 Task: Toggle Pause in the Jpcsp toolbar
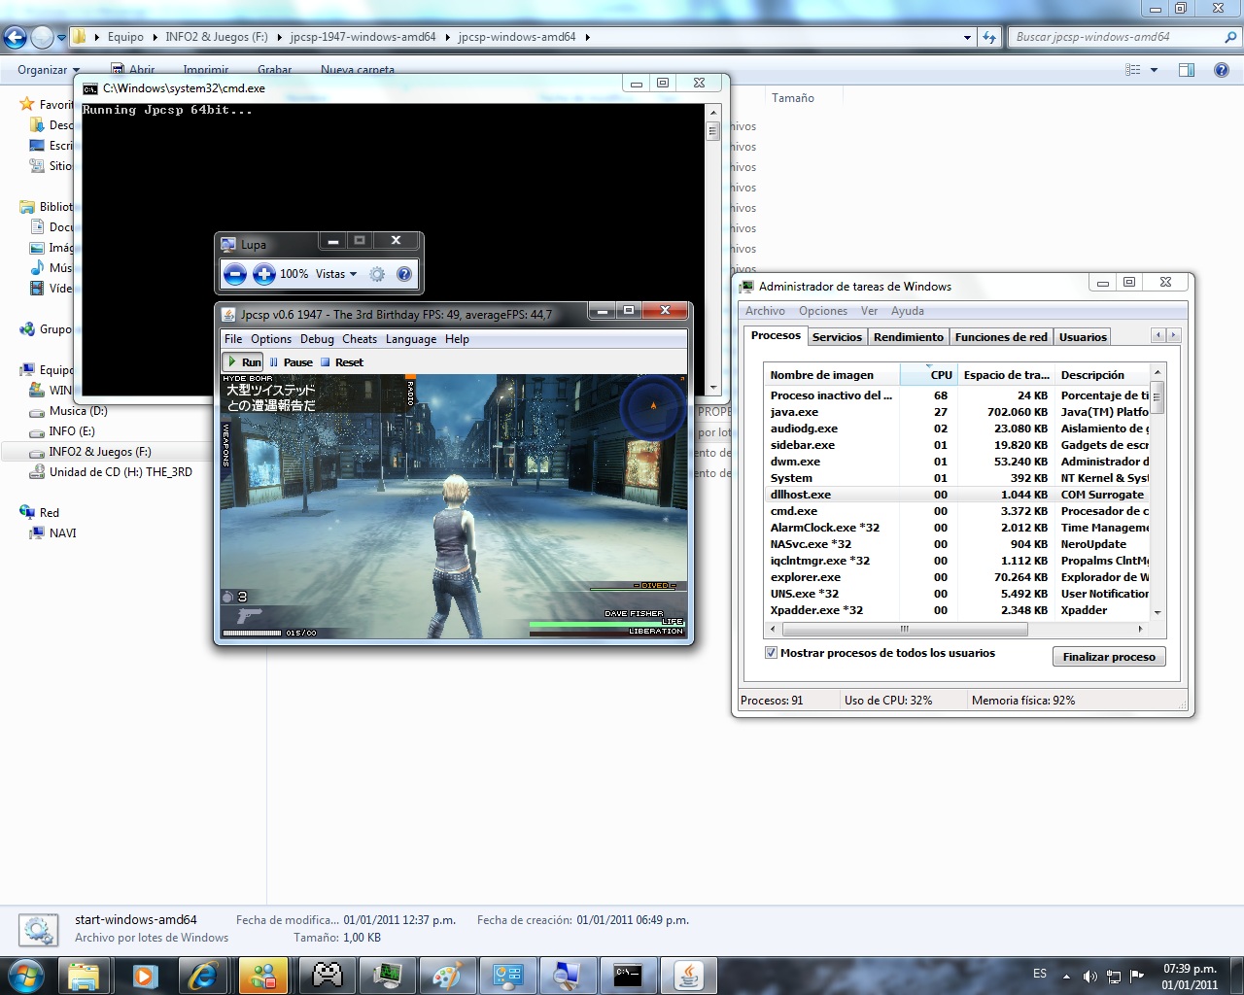292,362
